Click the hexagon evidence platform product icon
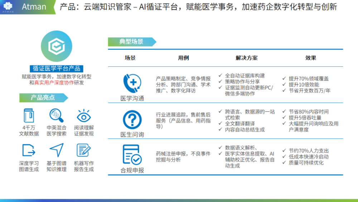 [57, 46]
